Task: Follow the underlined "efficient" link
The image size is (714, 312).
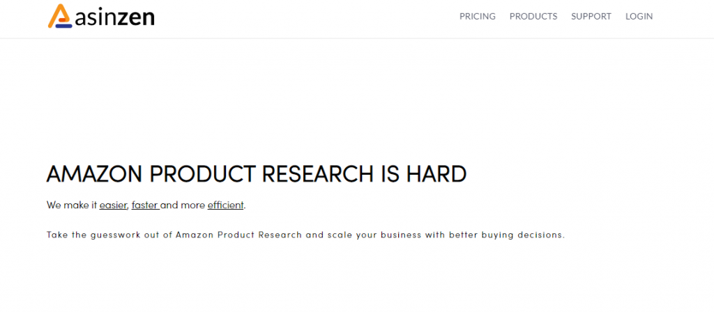Action: click(x=225, y=205)
